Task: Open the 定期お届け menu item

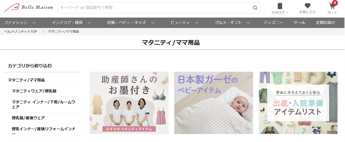Action: pos(325,23)
